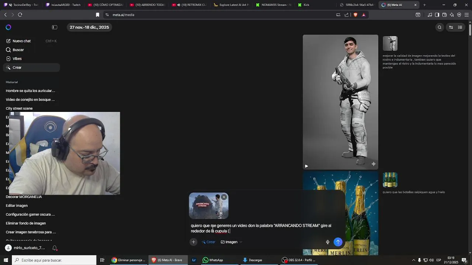472x265 pixels.
Task: Click the microphone dictation icon
Action: pos(327,242)
